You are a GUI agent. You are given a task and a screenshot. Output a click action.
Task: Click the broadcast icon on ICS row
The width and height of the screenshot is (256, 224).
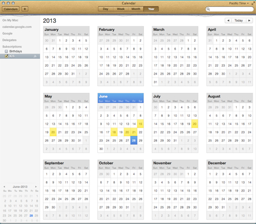pos(35,56)
